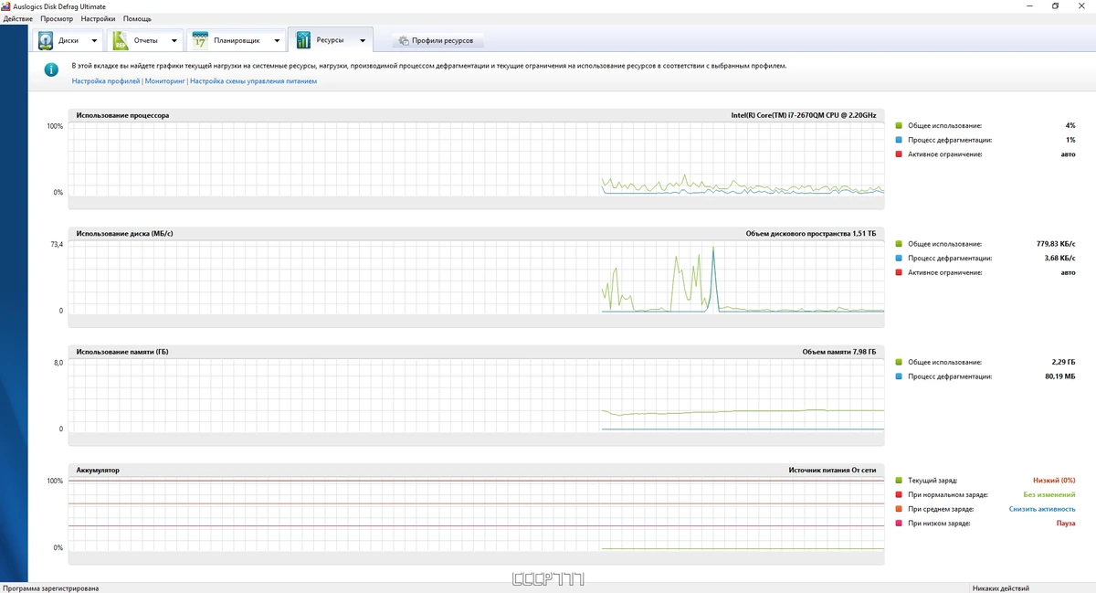Follow the Мониторинг link
The width and height of the screenshot is (1096, 593).
[164, 81]
